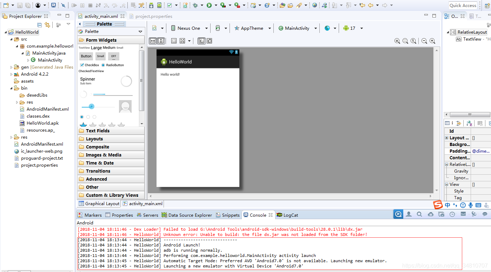Click the RadioButton widget in Palette
The width and height of the screenshot is (491, 272).
(113, 65)
